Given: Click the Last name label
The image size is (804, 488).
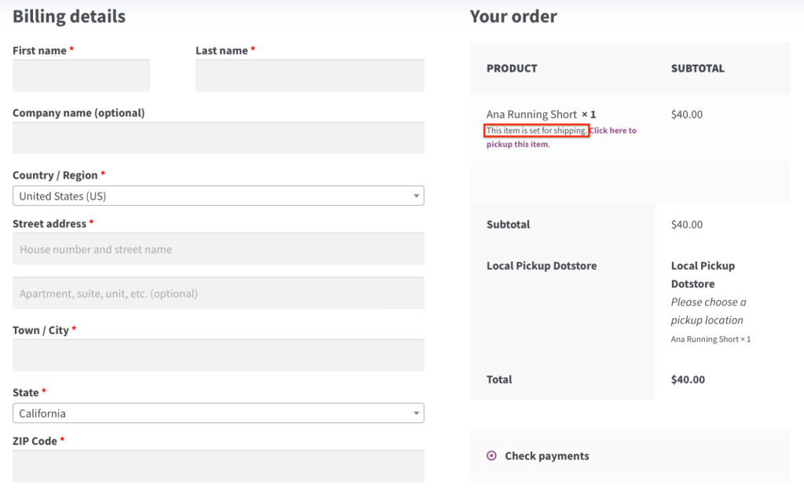Looking at the screenshot, I should (222, 50).
